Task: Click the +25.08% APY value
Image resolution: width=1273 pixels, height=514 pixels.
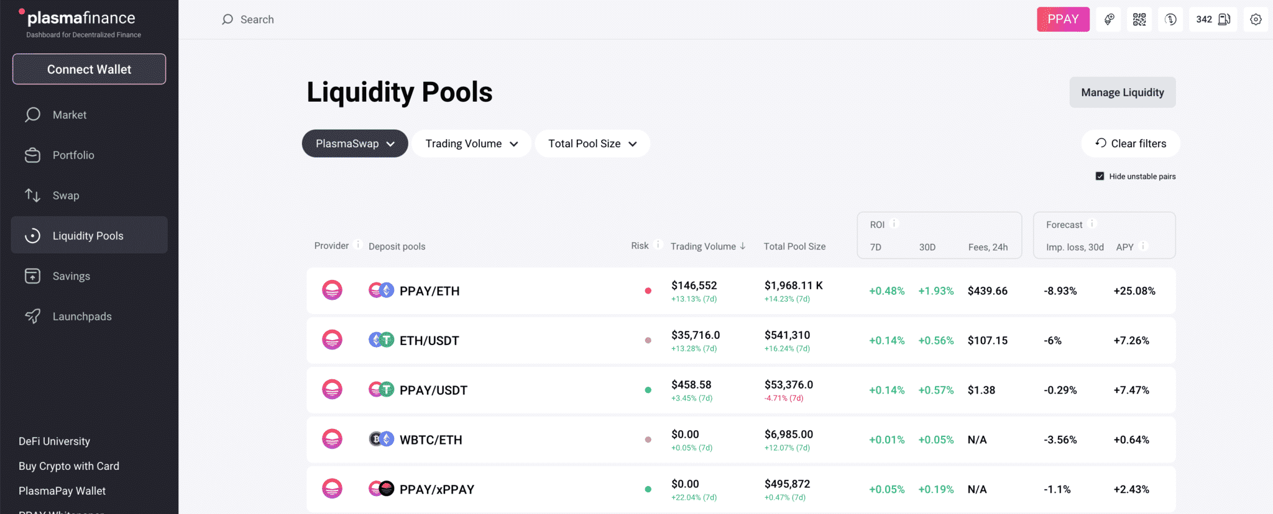Action: pyautogui.click(x=1134, y=291)
